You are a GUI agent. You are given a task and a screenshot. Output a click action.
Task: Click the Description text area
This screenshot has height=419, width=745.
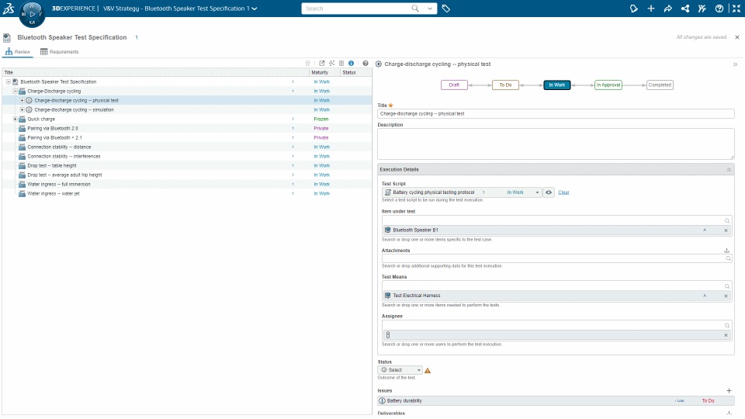click(x=556, y=144)
